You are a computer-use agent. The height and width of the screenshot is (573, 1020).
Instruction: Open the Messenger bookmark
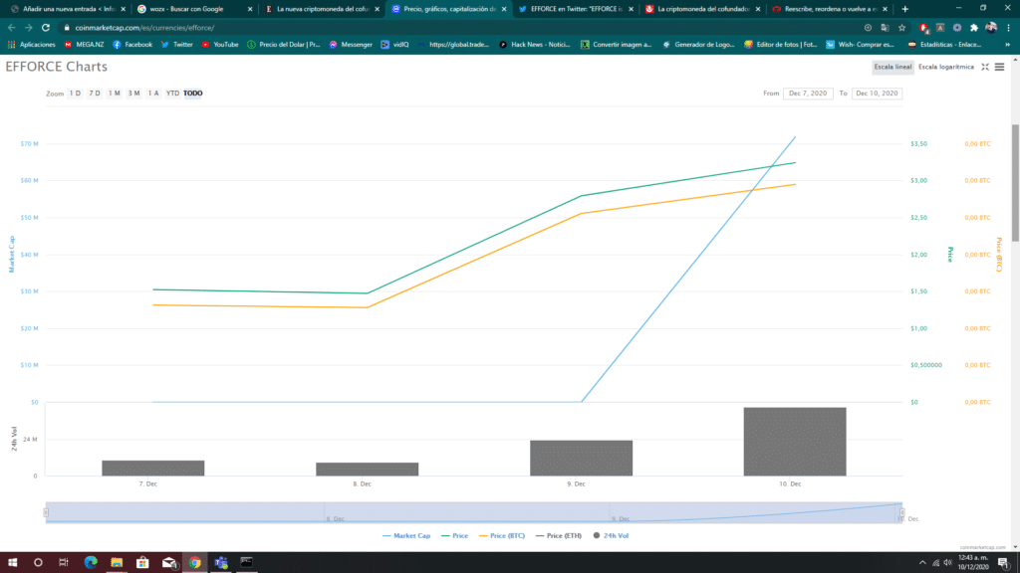pyautogui.click(x=351, y=45)
